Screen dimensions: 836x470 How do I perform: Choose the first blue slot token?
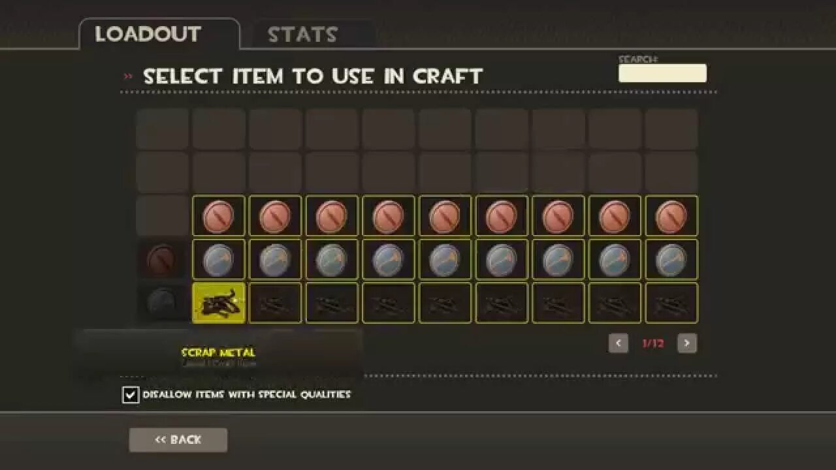(219, 259)
